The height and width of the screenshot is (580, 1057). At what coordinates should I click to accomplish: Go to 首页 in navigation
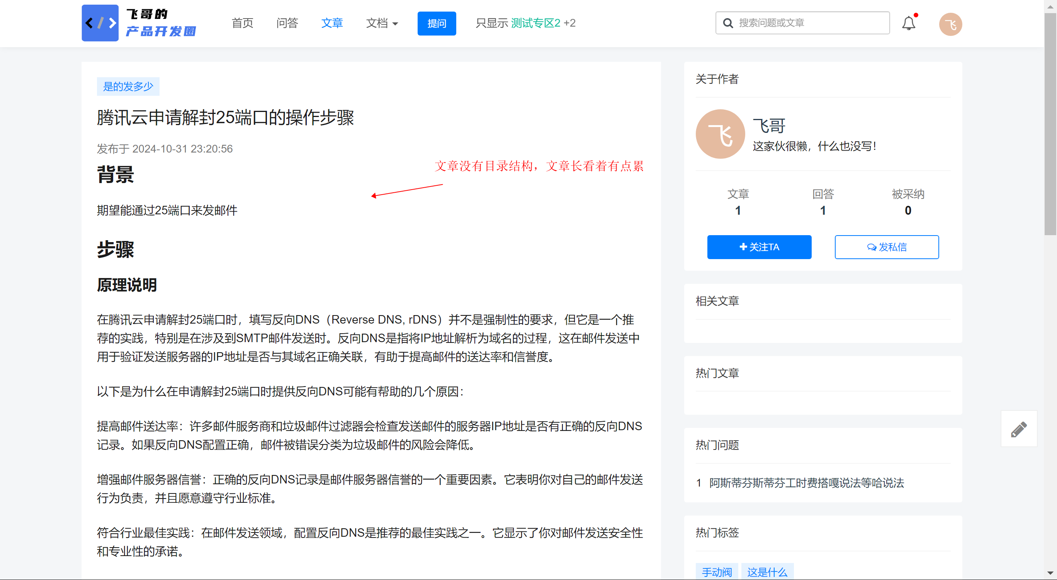[x=243, y=23]
